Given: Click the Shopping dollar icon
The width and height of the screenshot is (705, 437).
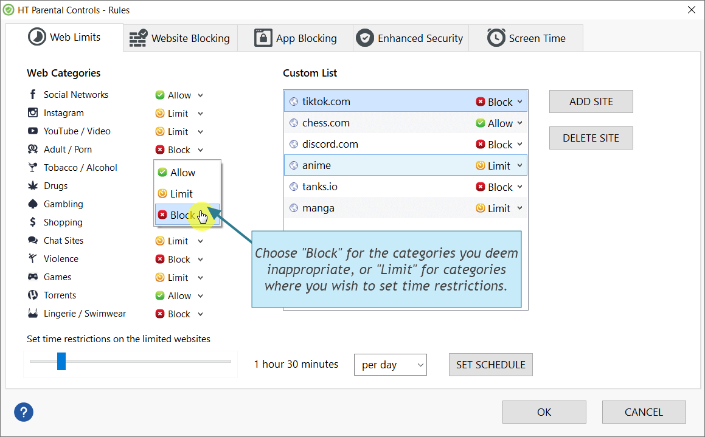Looking at the screenshot, I should [32, 222].
